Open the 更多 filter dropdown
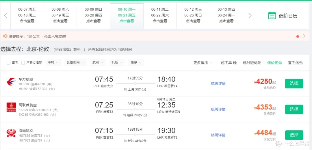 point(136,62)
